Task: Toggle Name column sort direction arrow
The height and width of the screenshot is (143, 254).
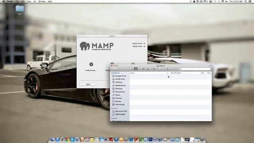Action: coord(167,73)
